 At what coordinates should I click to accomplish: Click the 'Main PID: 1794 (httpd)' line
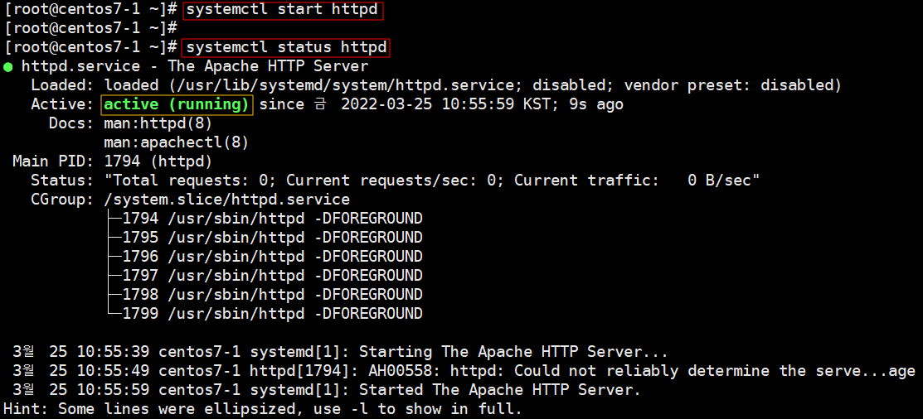[x=113, y=161]
